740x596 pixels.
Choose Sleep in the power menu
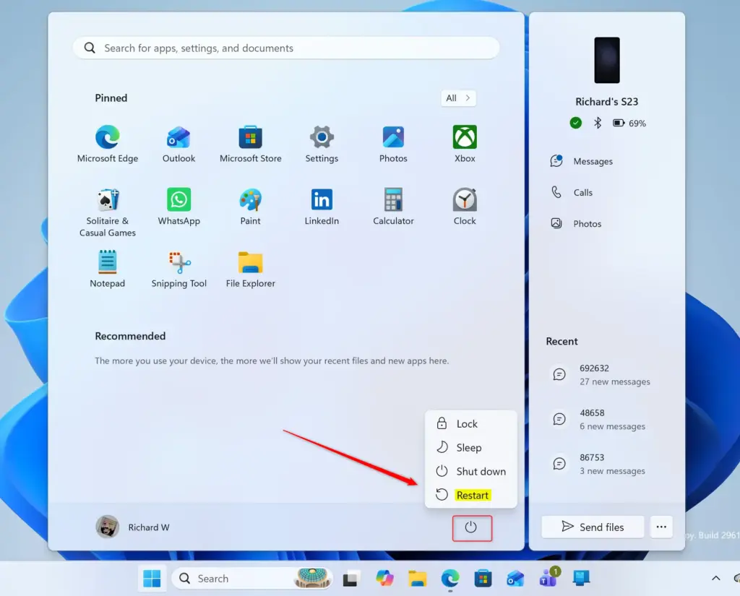pos(471,447)
